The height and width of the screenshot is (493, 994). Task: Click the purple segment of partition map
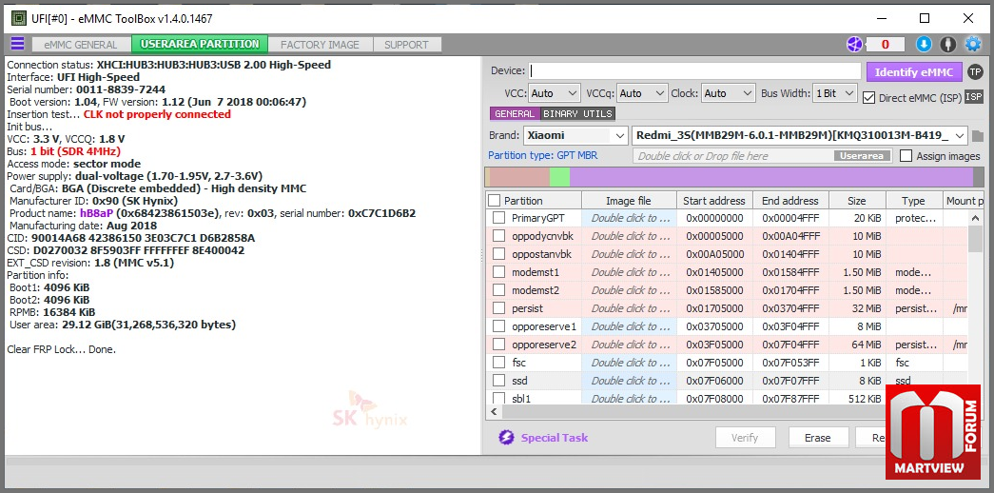click(x=770, y=177)
